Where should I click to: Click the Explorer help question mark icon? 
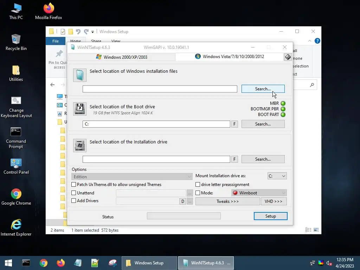click(x=317, y=41)
